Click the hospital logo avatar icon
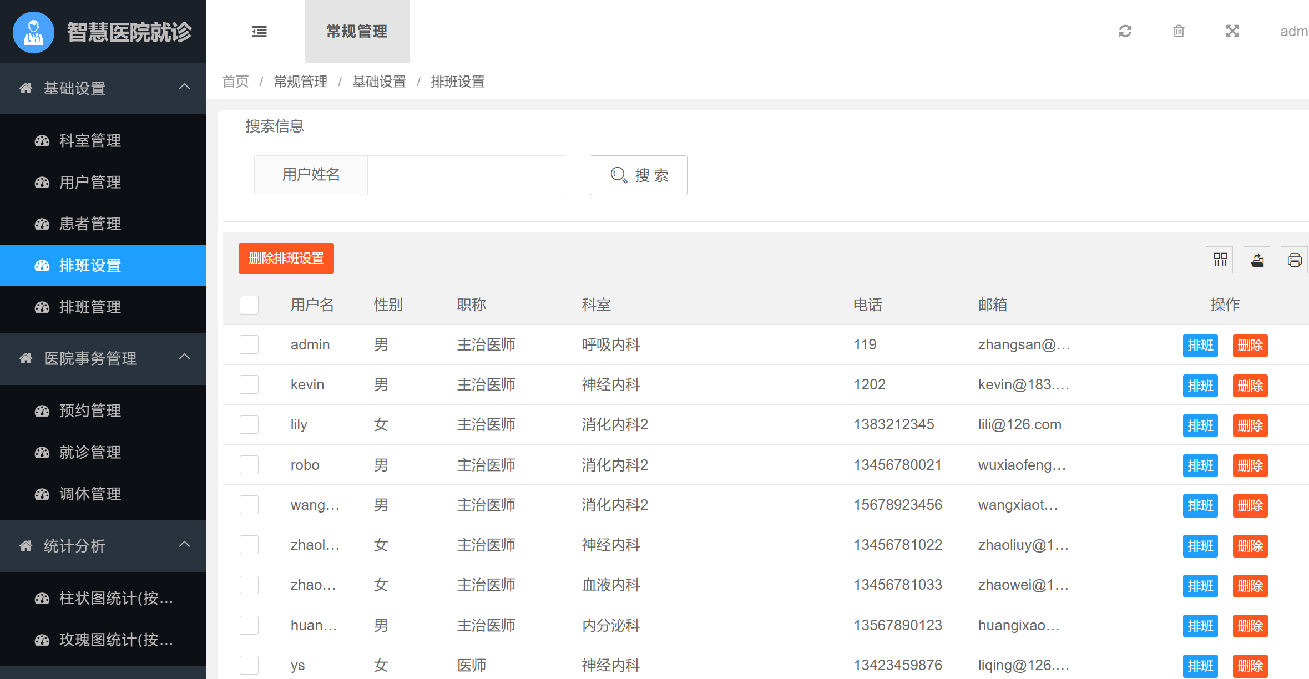1309x679 pixels. tap(33, 32)
